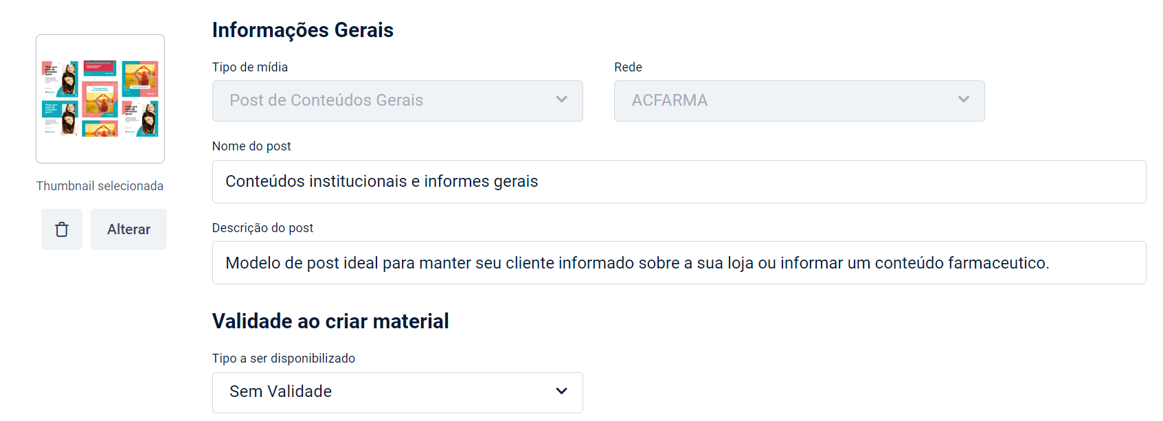Click the Rede field label
Image resolution: width=1163 pixels, height=421 pixels.
(628, 67)
